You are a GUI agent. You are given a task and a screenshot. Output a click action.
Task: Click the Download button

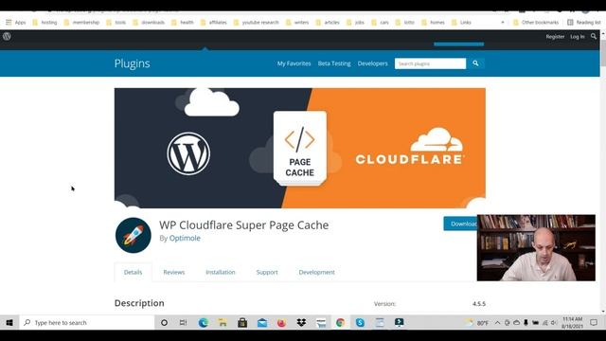pos(461,224)
